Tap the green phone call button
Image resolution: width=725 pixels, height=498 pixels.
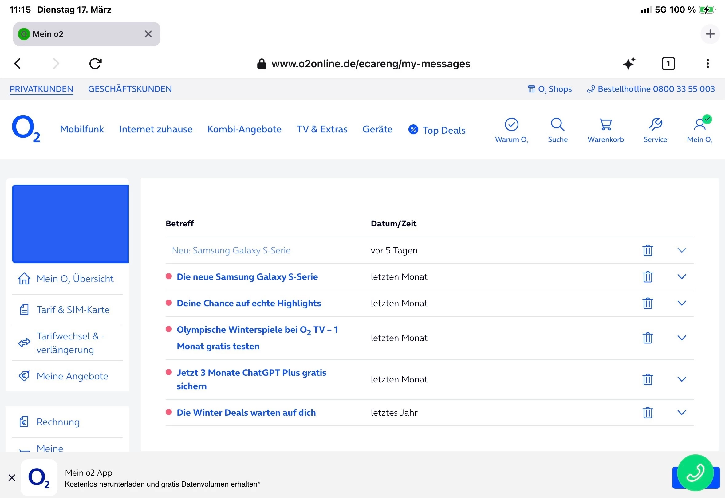point(695,473)
